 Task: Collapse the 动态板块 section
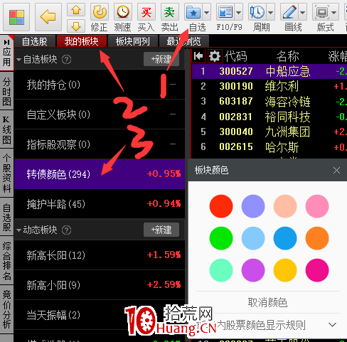[18, 230]
